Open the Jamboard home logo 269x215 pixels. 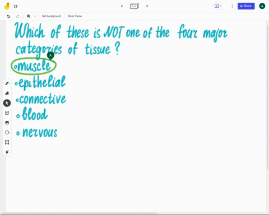(7, 6)
